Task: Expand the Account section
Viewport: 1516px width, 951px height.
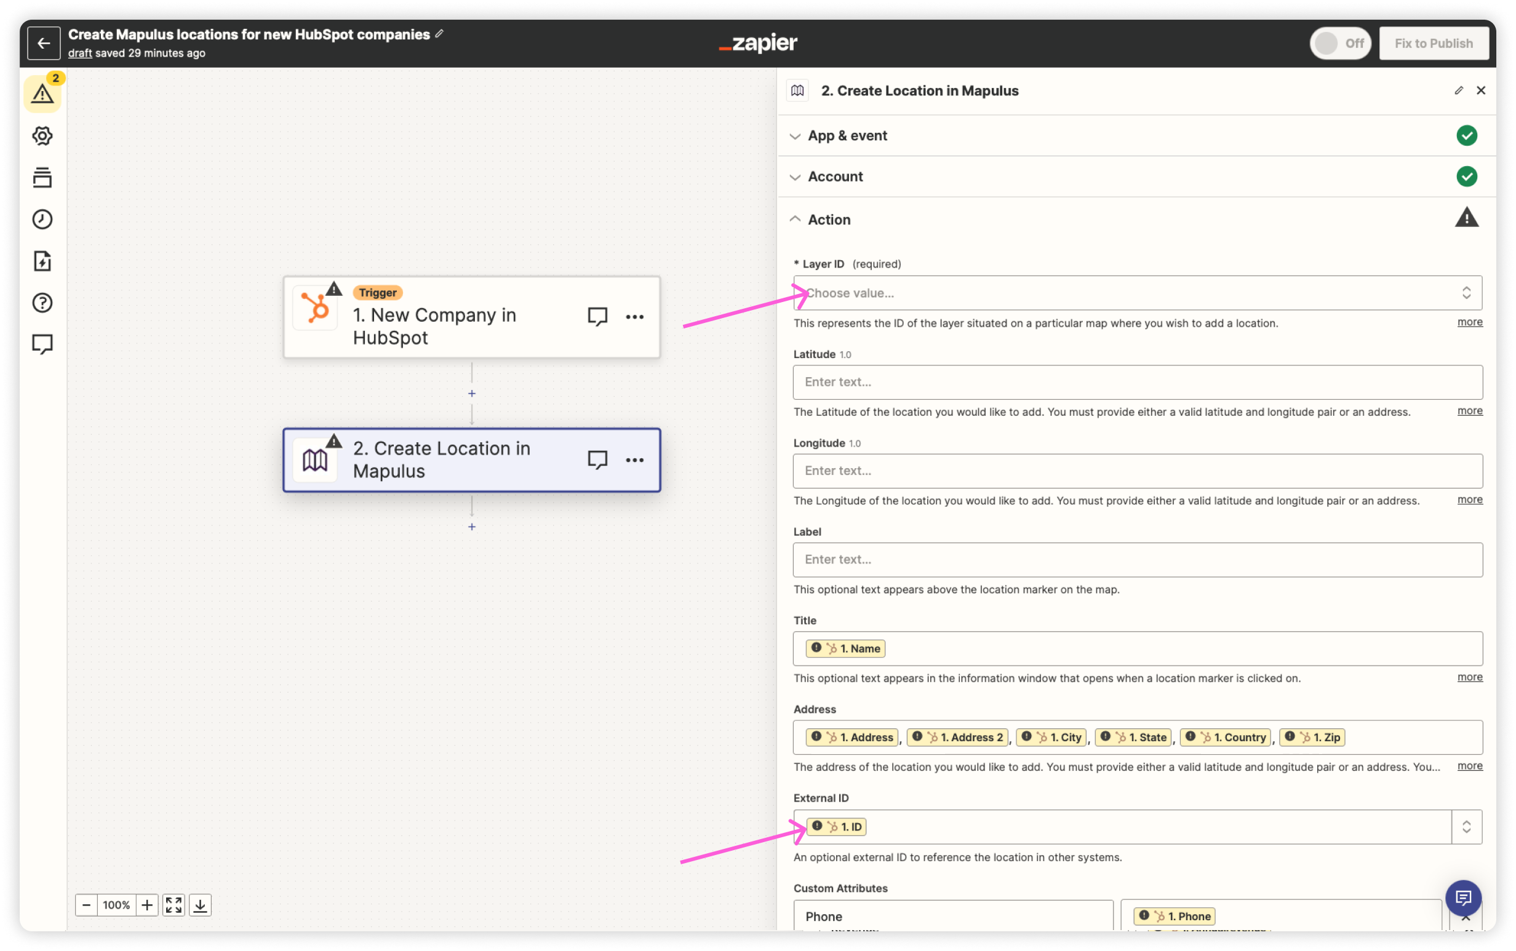Action: 1136,177
